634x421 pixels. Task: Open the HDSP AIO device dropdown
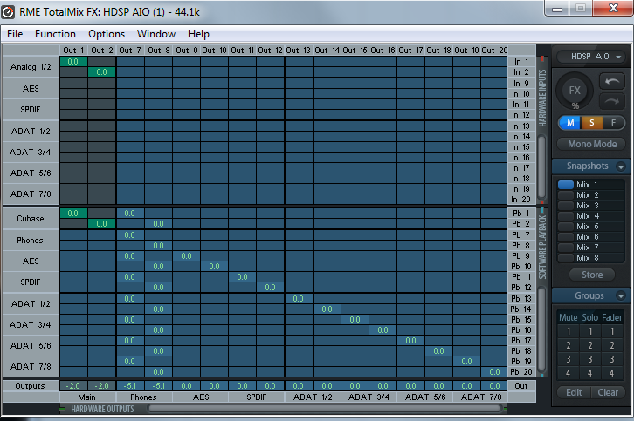coord(590,57)
